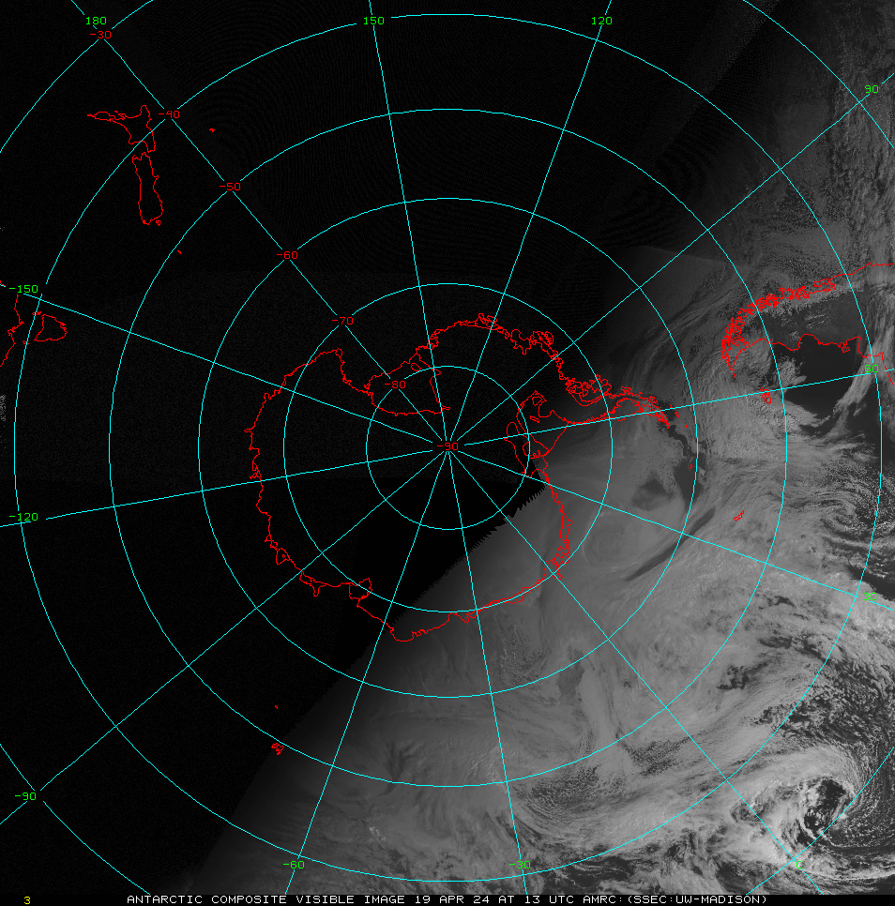Select the green longitude label "-150"

[x=23, y=289]
